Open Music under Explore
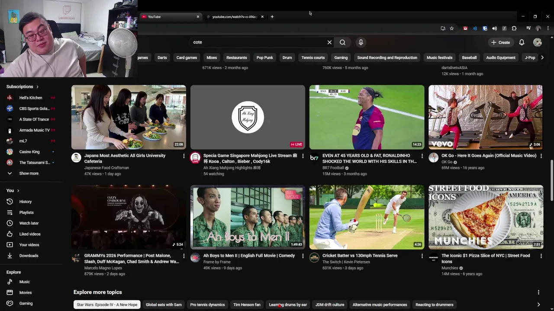The height and width of the screenshot is (311, 554). pos(25,282)
